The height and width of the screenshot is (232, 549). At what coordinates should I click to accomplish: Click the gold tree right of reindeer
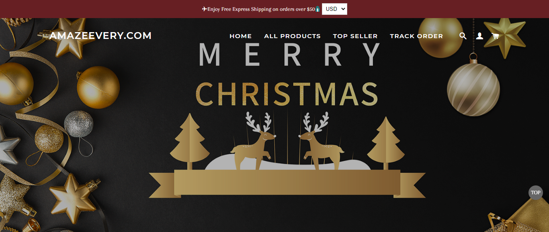pyautogui.click(x=385, y=143)
